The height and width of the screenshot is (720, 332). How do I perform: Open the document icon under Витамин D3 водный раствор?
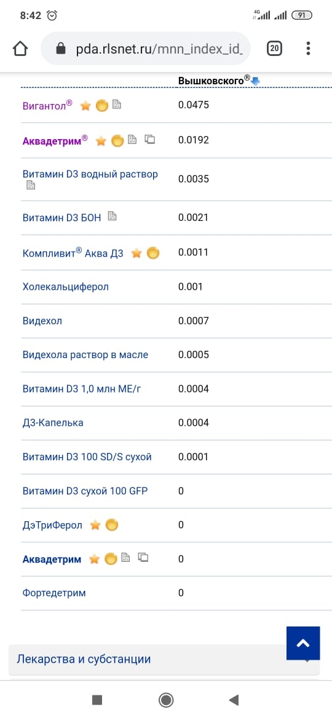point(31,185)
